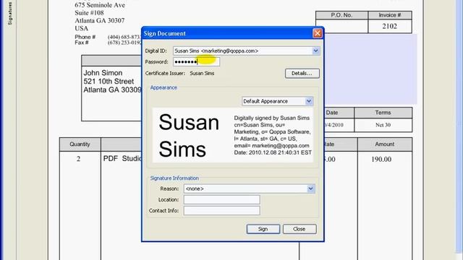This screenshot has width=463, height=260.
Task: Select the quantity '2' cell
Action: tap(79, 159)
